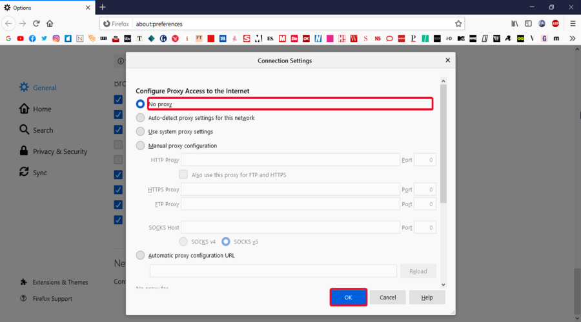Show more bookmarks with the chevron
The height and width of the screenshot is (322, 581).
[573, 39]
